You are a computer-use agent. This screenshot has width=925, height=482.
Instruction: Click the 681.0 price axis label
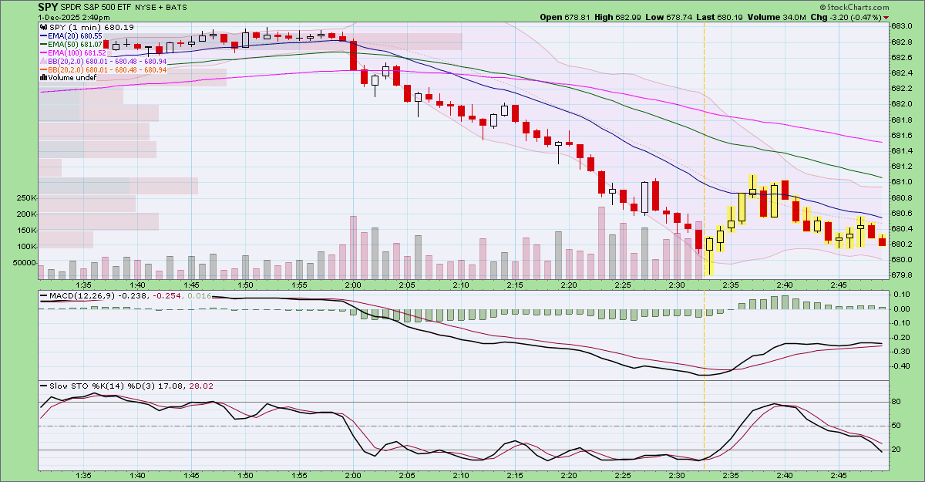point(901,182)
